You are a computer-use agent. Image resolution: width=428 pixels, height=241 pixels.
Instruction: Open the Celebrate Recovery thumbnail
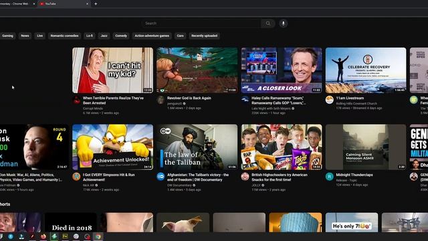[x=366, y=70]
